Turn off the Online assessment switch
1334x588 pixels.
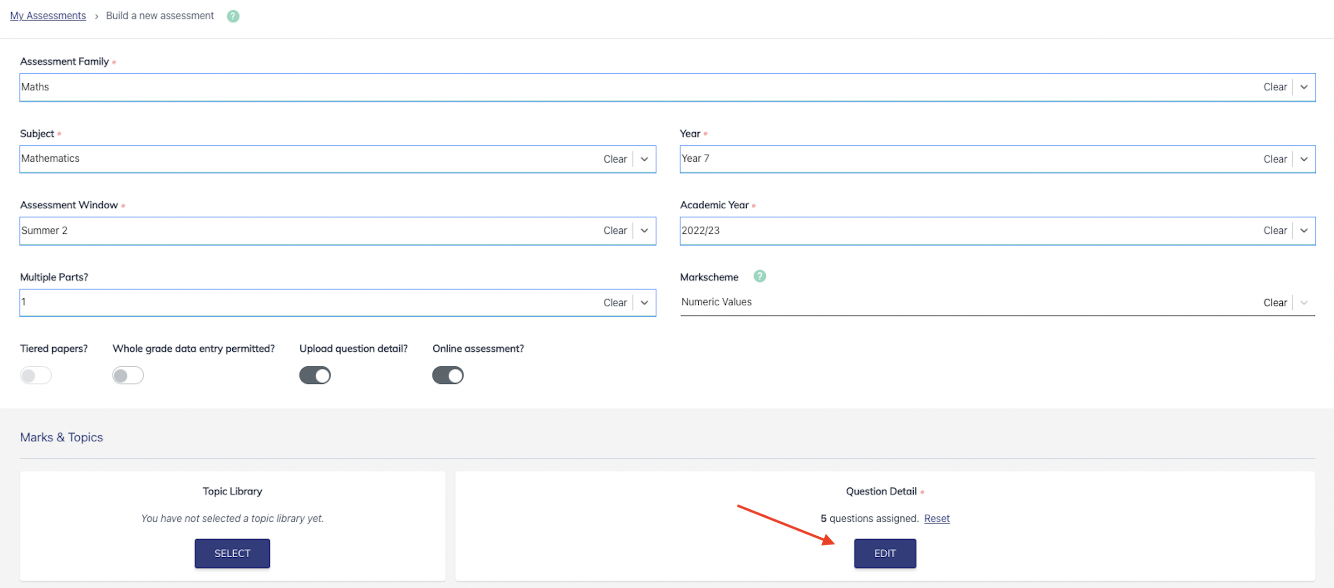point(448,375)
